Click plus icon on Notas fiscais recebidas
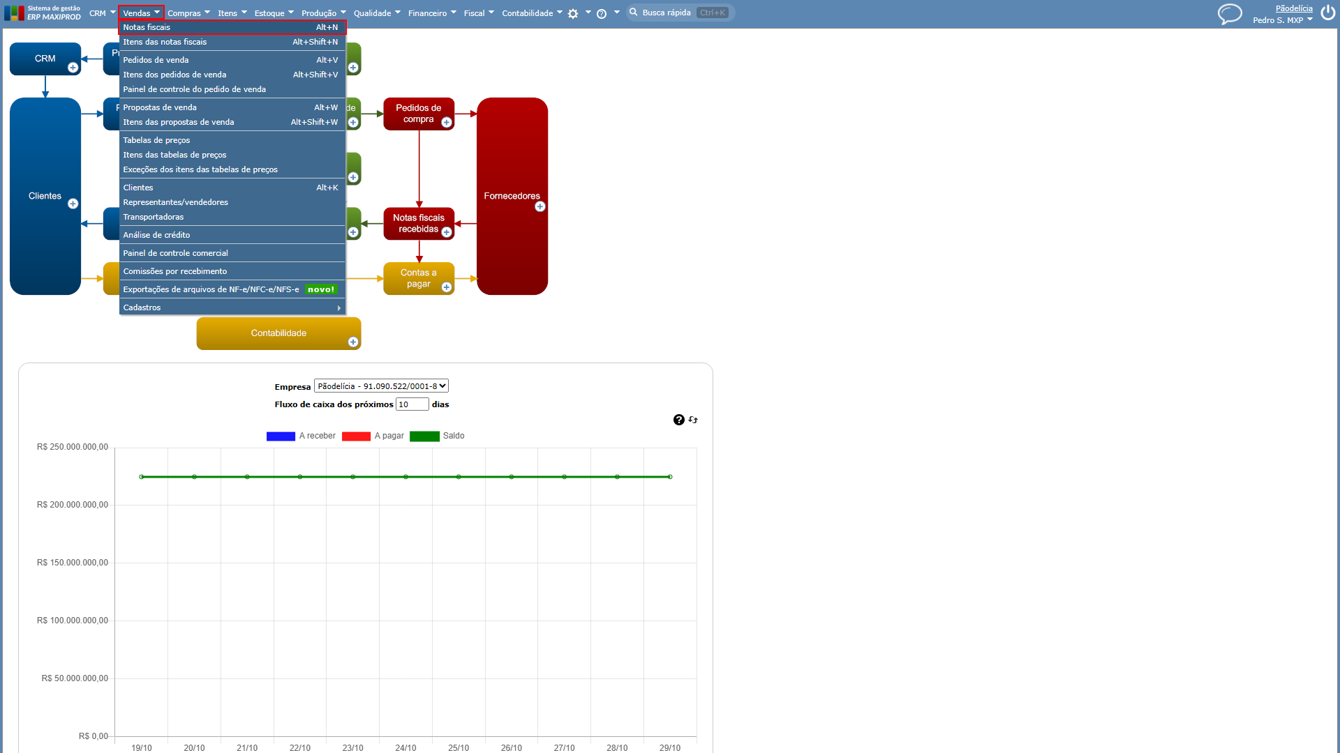1340x753 pixels. point(447,232)
